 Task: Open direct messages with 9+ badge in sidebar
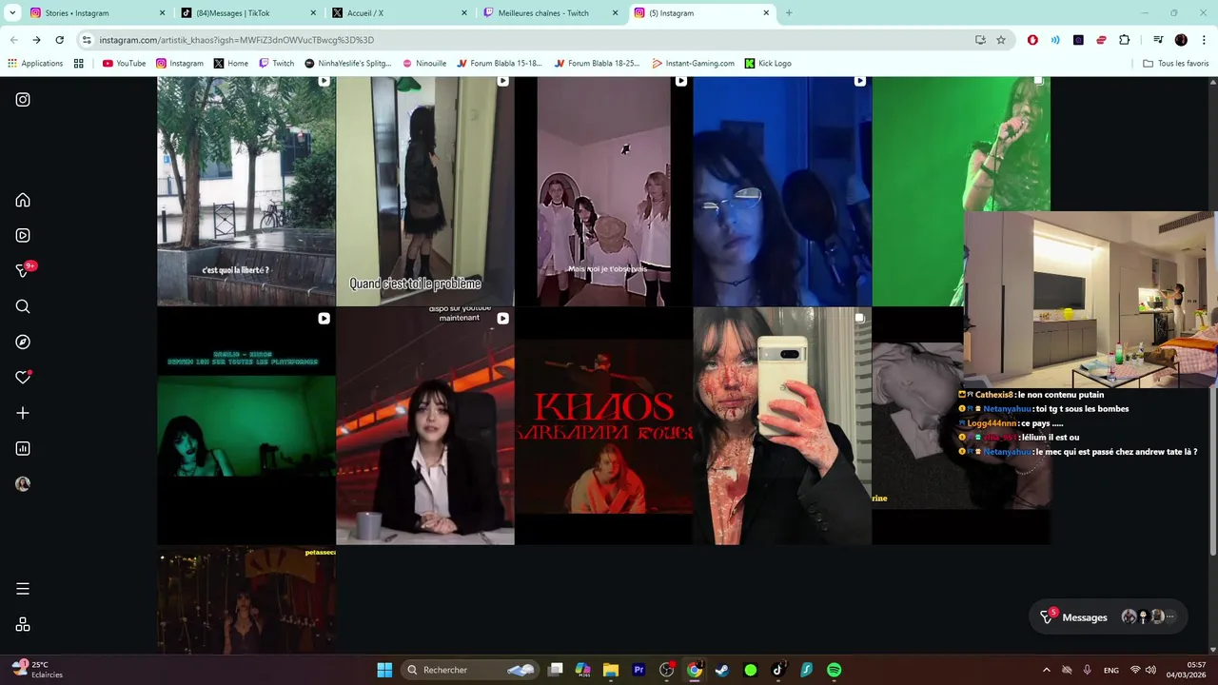pos(24,270)
